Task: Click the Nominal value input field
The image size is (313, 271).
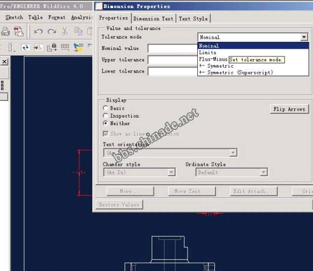Action: [173, 48]
